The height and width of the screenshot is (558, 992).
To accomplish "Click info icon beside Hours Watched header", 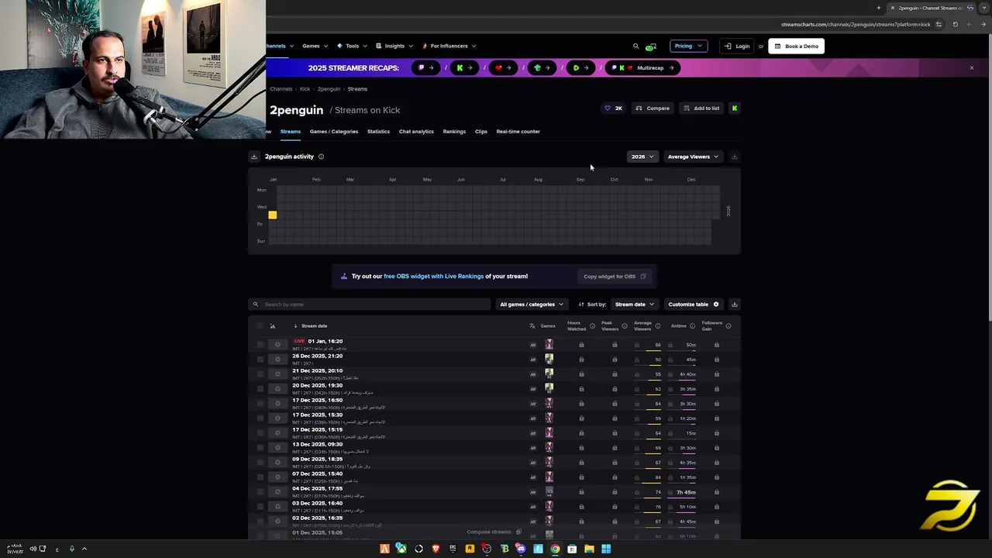I will pyautogui.click(x=593, y=326).
